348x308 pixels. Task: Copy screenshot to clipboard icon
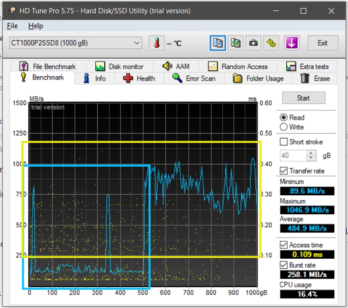pyautogui.click(x=236, y=43)
